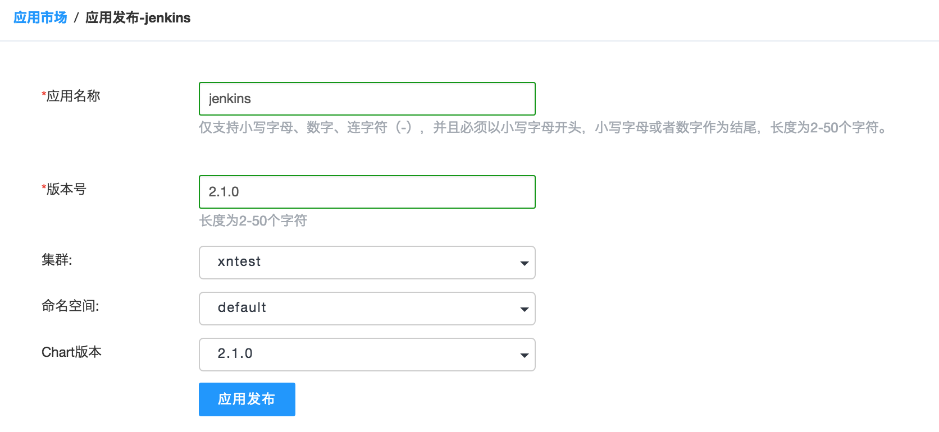Open the 集群 cluster dropdown arrow
Image resolution: width=939 pixels, height=432 pixels.
(523, 263)
